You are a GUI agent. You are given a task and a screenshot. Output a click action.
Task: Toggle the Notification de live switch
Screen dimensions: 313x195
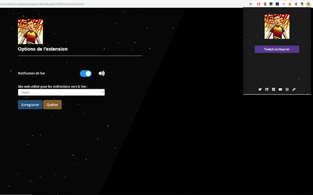coord(86,74)
